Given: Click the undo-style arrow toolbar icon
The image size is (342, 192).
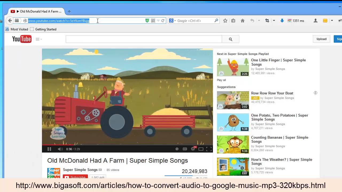Looking at the screenshot, I should point(252,21).
